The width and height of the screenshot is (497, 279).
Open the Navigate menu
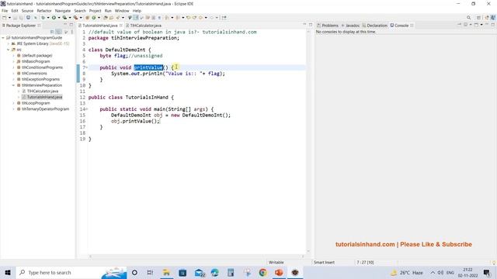(x=63, y=11)
